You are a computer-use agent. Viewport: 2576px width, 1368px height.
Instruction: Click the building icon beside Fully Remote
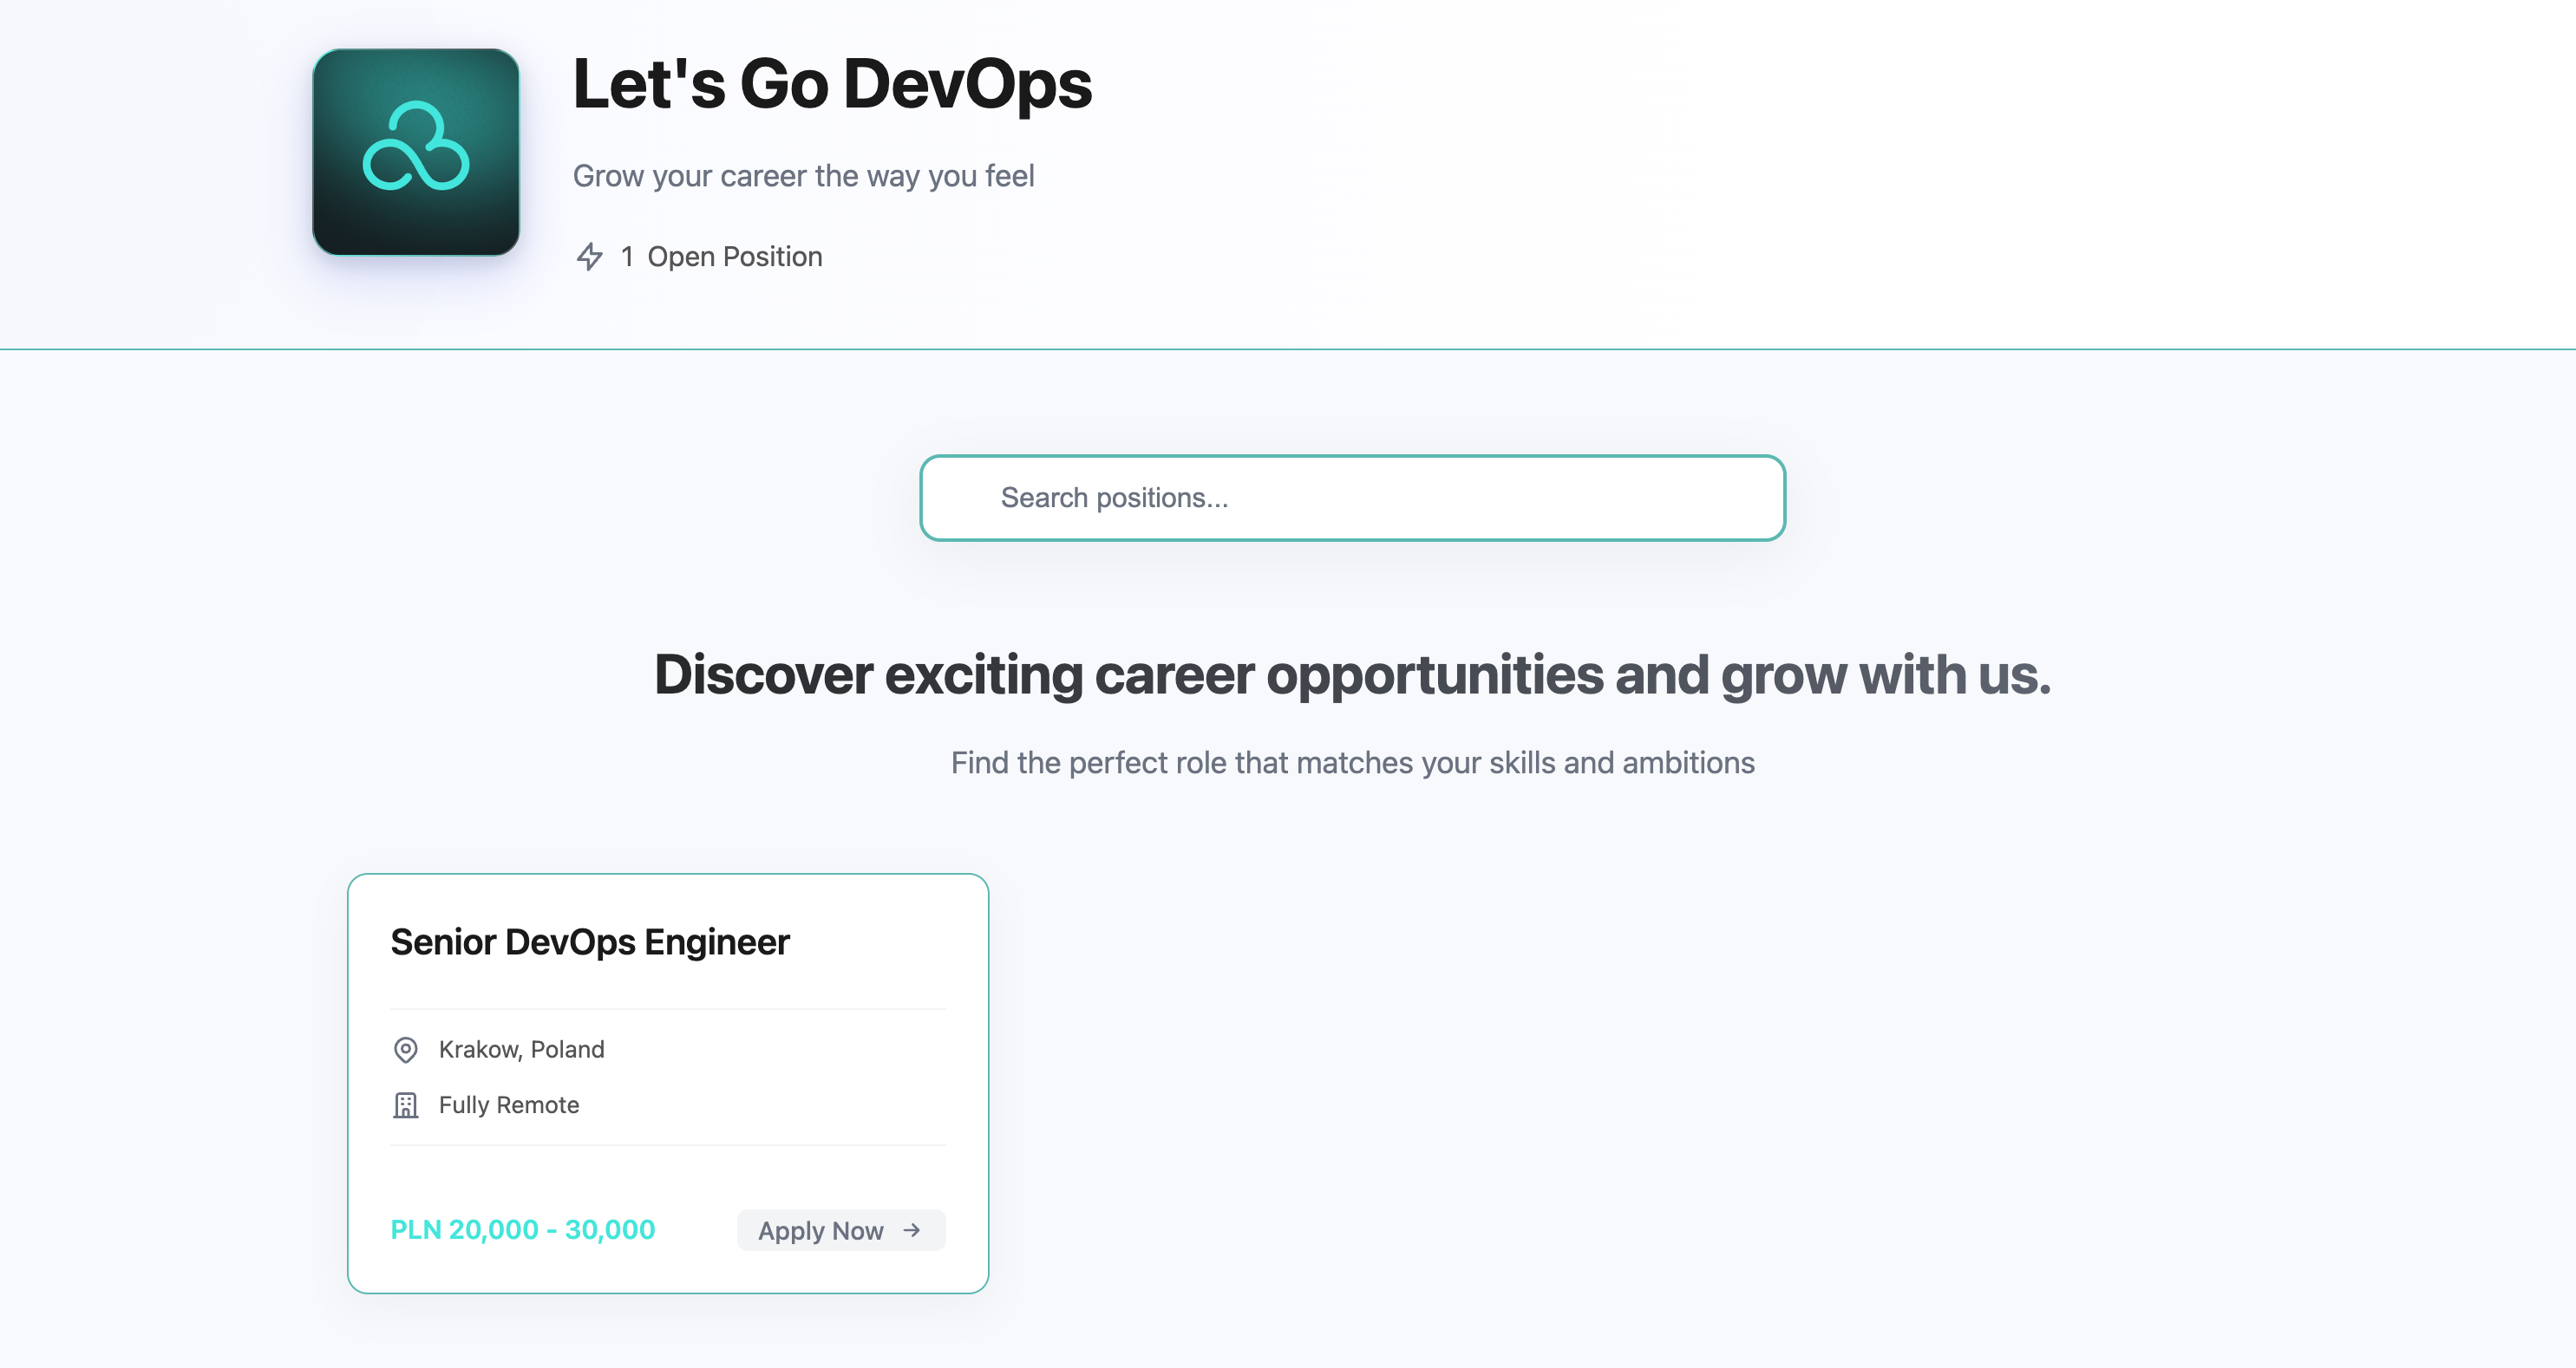click(406, 1105)
